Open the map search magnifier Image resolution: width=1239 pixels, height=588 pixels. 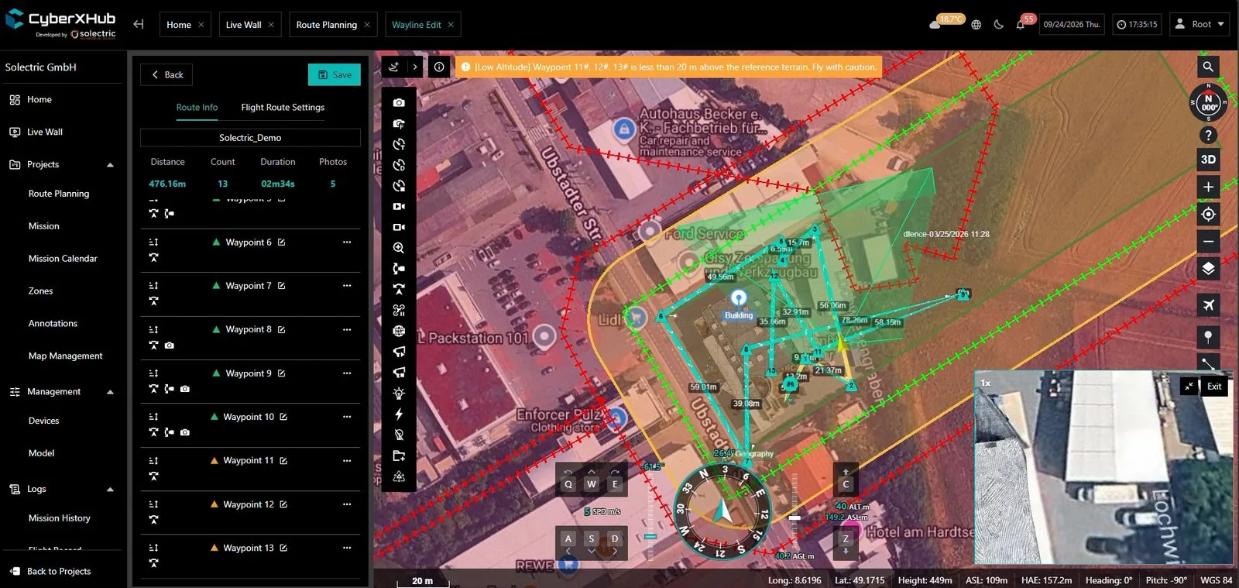(1208, 67)
